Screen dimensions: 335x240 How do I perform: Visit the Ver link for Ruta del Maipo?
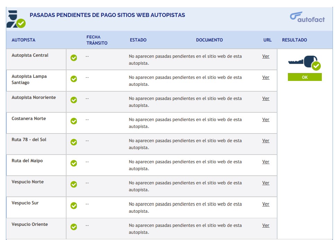point(266,162)
